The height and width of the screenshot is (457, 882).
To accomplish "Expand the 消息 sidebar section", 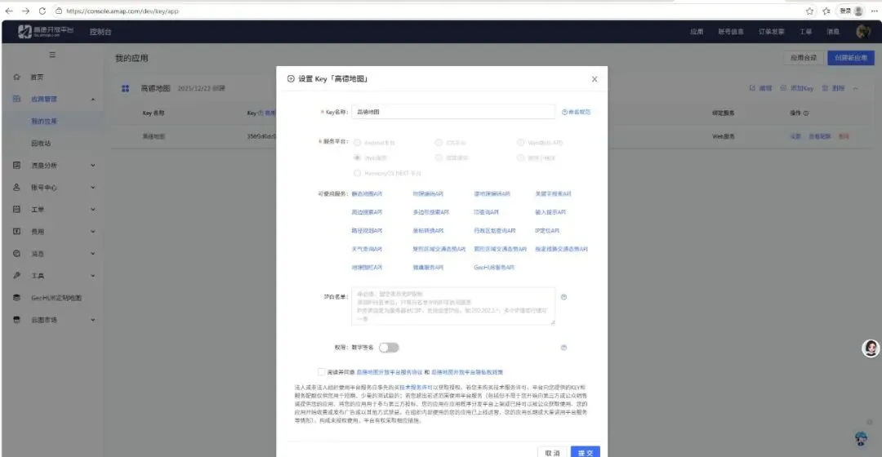I will 93,254.
